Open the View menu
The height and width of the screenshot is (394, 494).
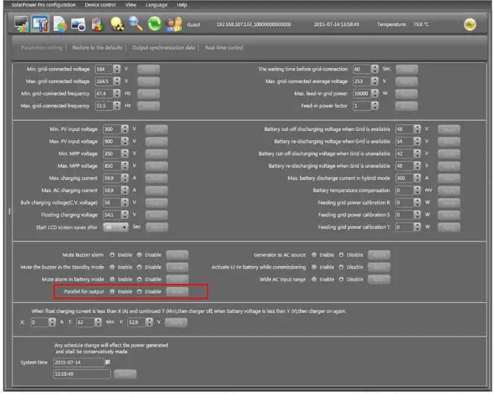[131, 5]
